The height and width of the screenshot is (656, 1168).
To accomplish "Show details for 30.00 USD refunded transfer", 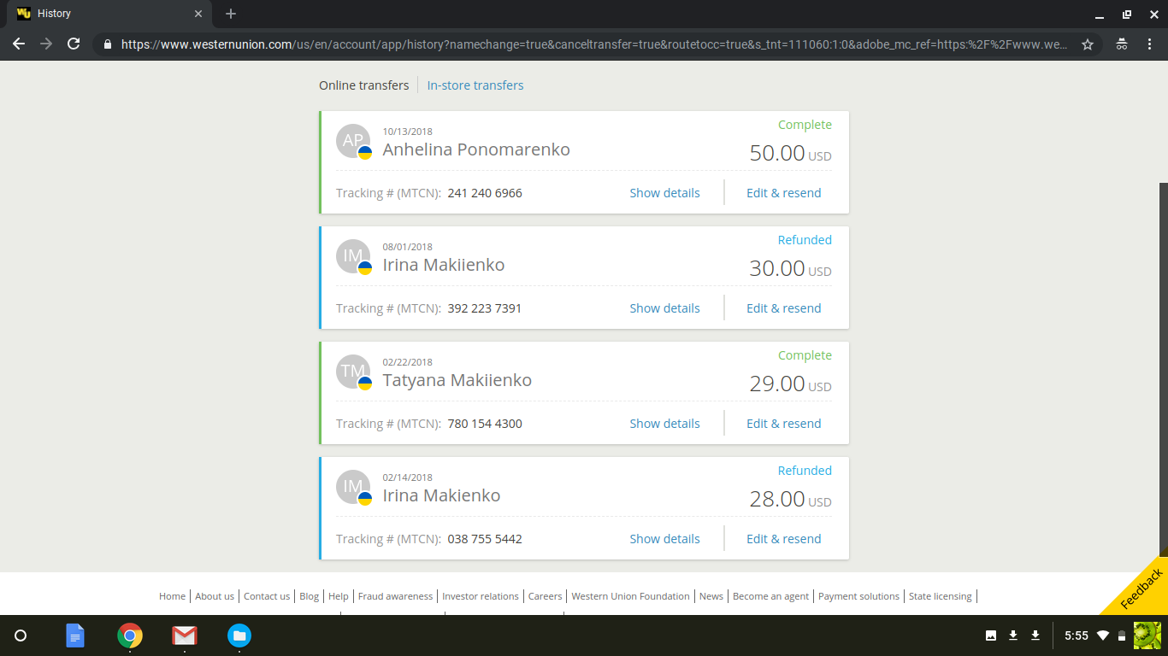I will pos(664,308).
